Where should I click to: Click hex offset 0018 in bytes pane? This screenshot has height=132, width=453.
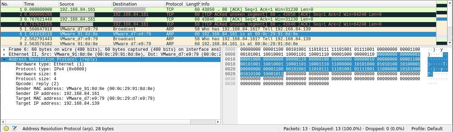tap(230, 64)
